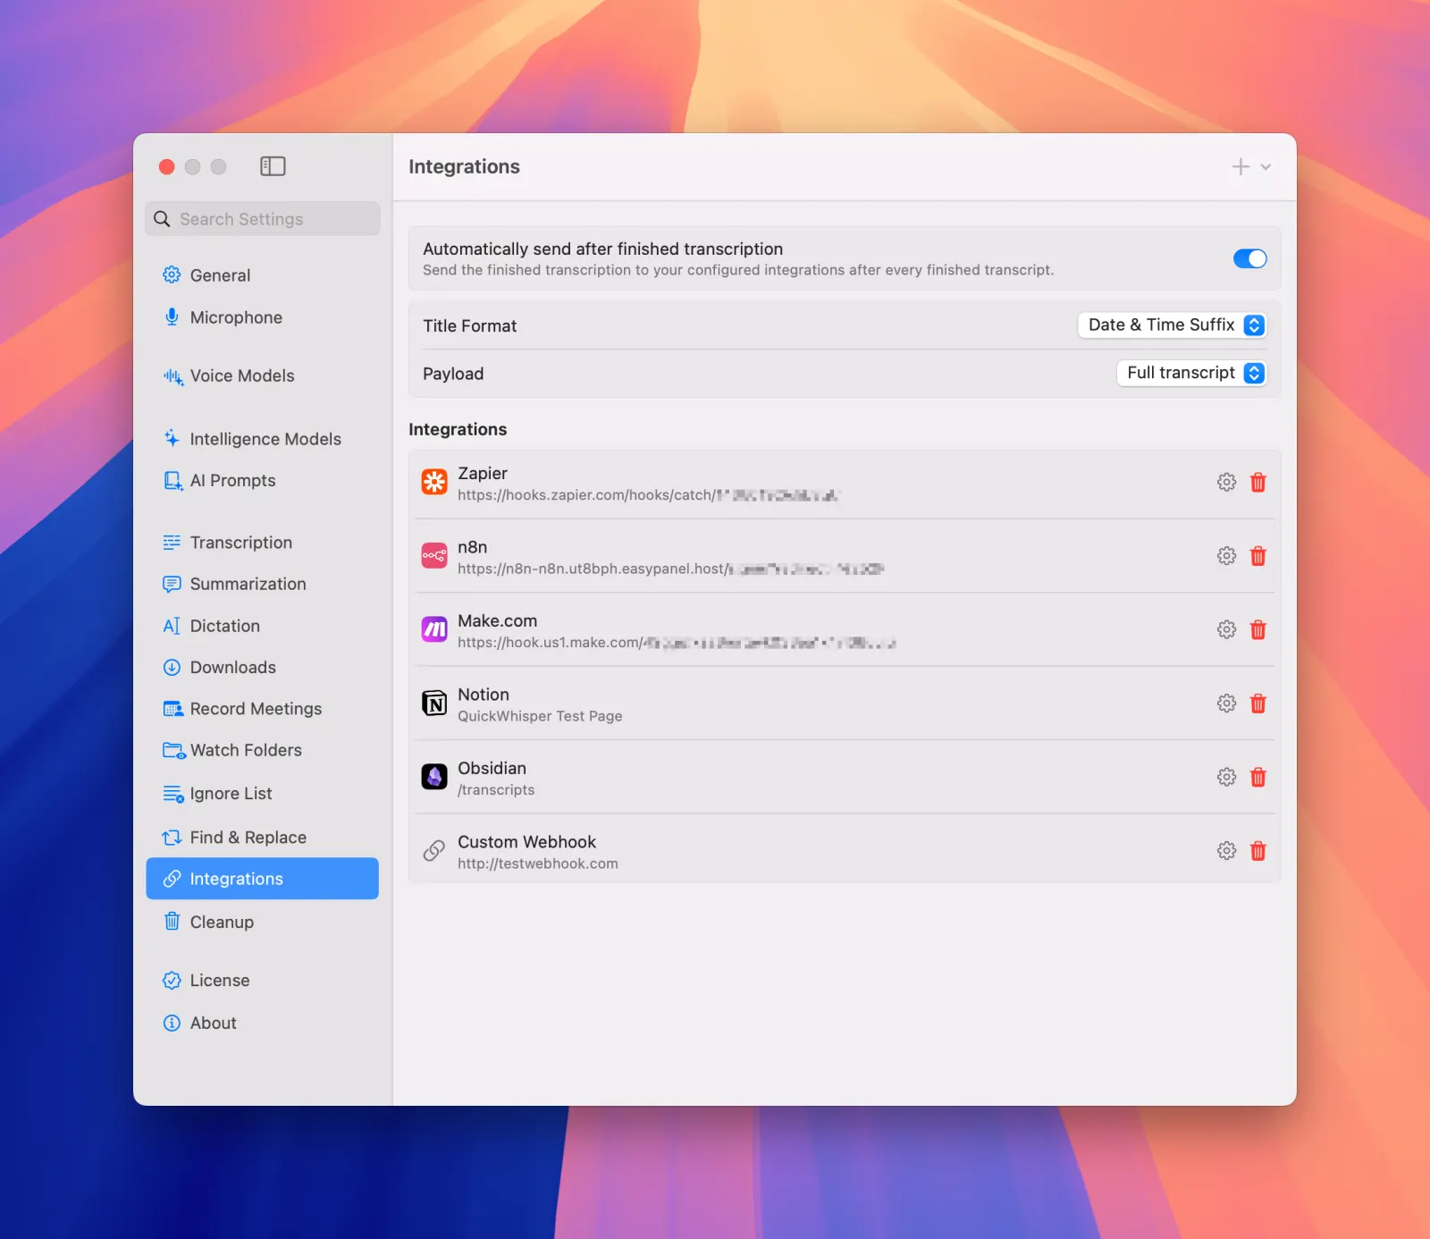Click the n8n easypanel host URL
This screenshot has height=1239, width=1430.
(670, 569)
